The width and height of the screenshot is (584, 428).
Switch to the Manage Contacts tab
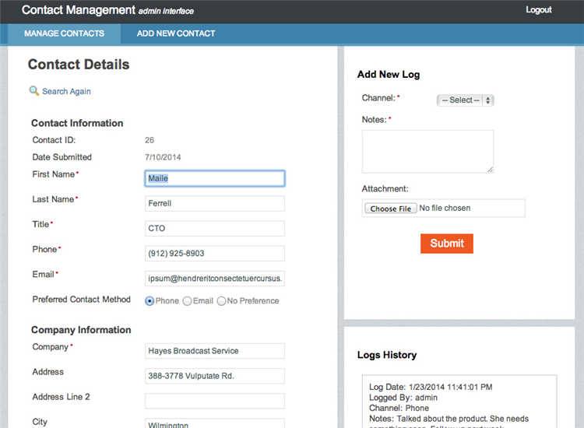point(64,33)
